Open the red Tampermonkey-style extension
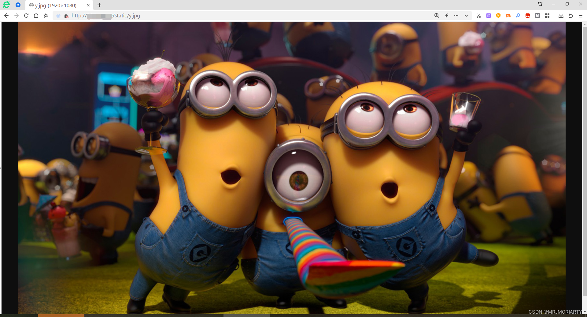Image resolution: width=587 pixels, height=317 pixels. (528, 16)
